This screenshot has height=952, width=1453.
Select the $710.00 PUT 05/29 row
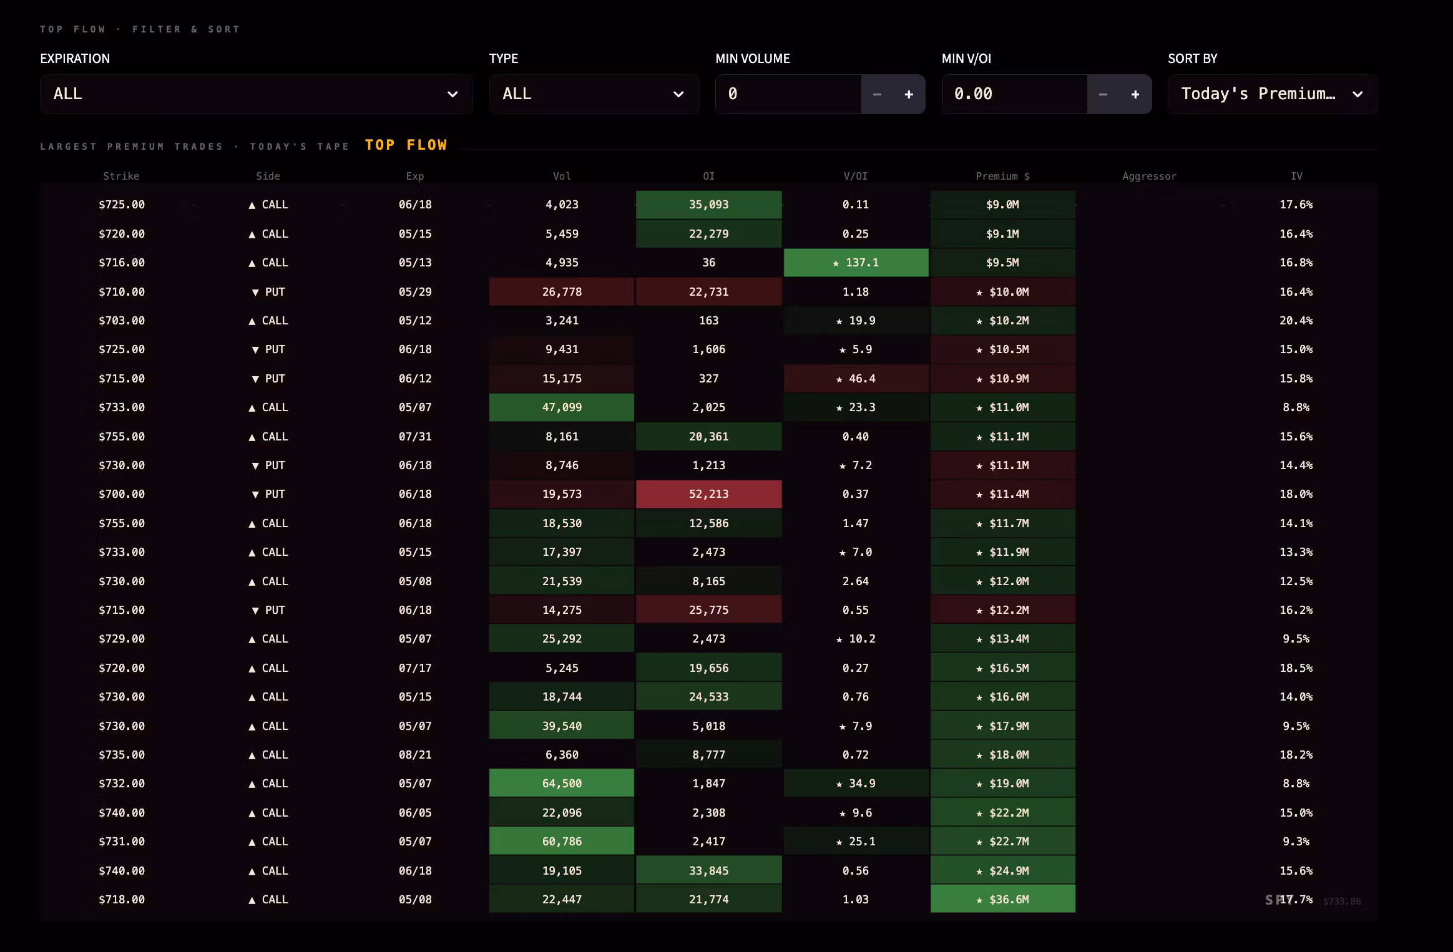708,292
